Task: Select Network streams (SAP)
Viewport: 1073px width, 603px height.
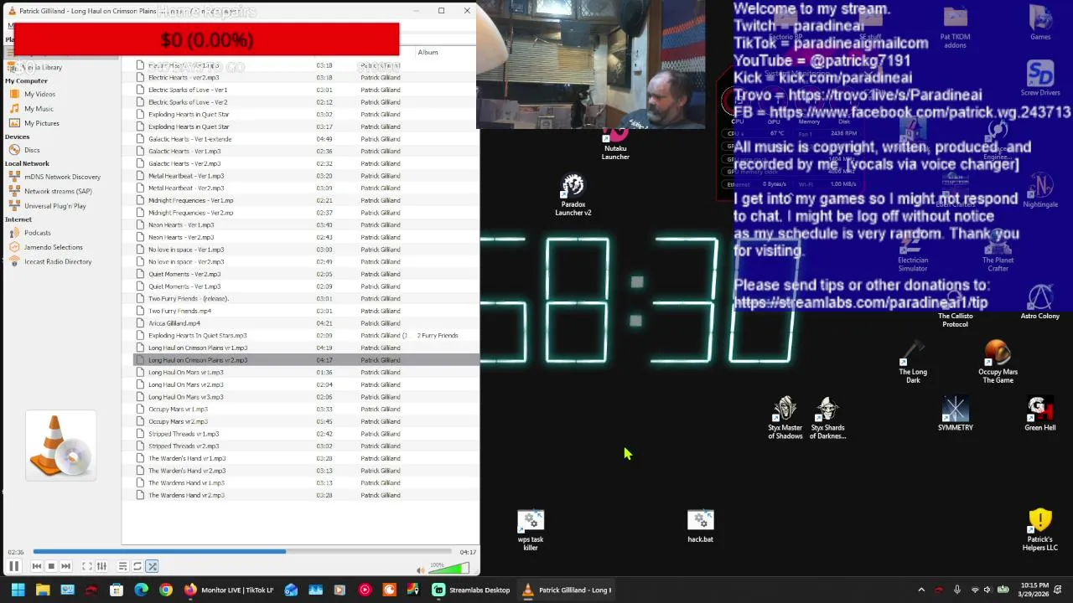Action: [x=58, y=191]
